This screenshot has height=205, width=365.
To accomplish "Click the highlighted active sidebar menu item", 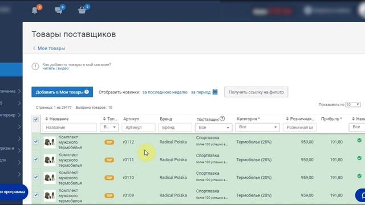I will click(x=11, y=69).
